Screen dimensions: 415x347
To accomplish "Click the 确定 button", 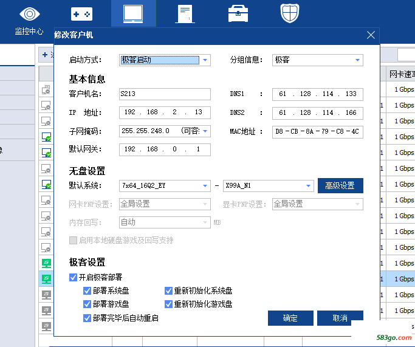I will [290, 318].
